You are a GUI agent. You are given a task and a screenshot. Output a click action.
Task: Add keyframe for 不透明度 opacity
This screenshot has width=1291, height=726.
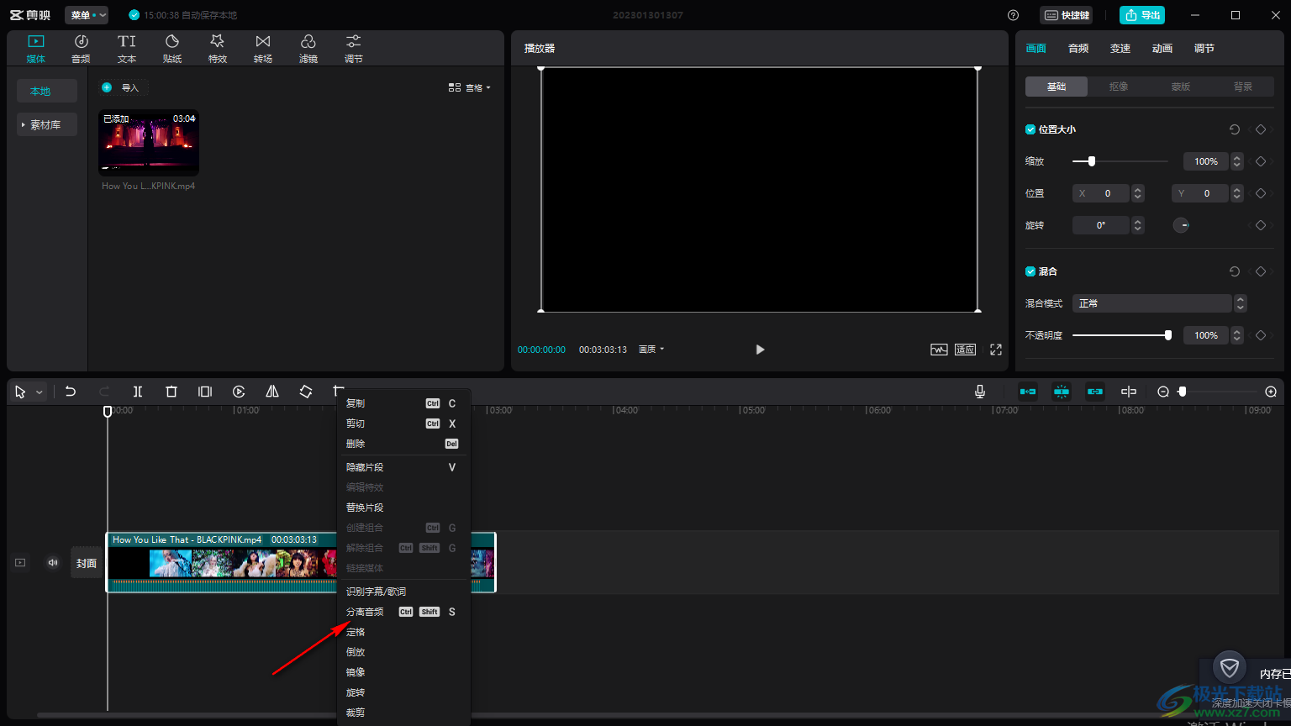1260,335
